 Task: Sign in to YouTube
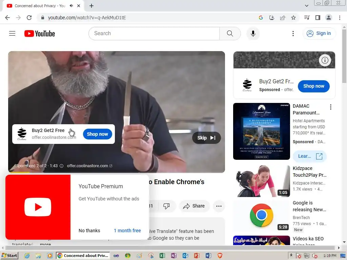click(319, 34)
